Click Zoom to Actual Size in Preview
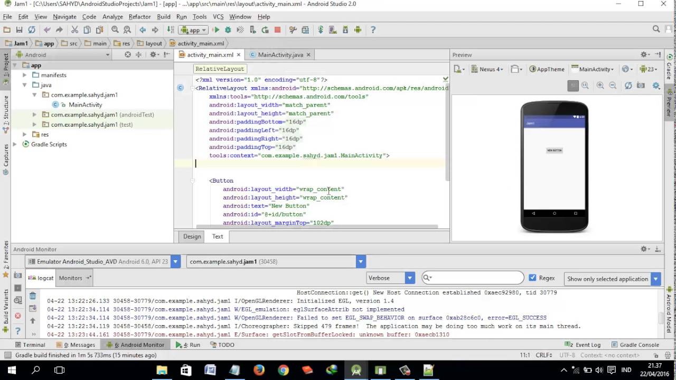Image resolution: width=676 pixels, height=380 pixels. pyautogui.click(x=585, y=85)
